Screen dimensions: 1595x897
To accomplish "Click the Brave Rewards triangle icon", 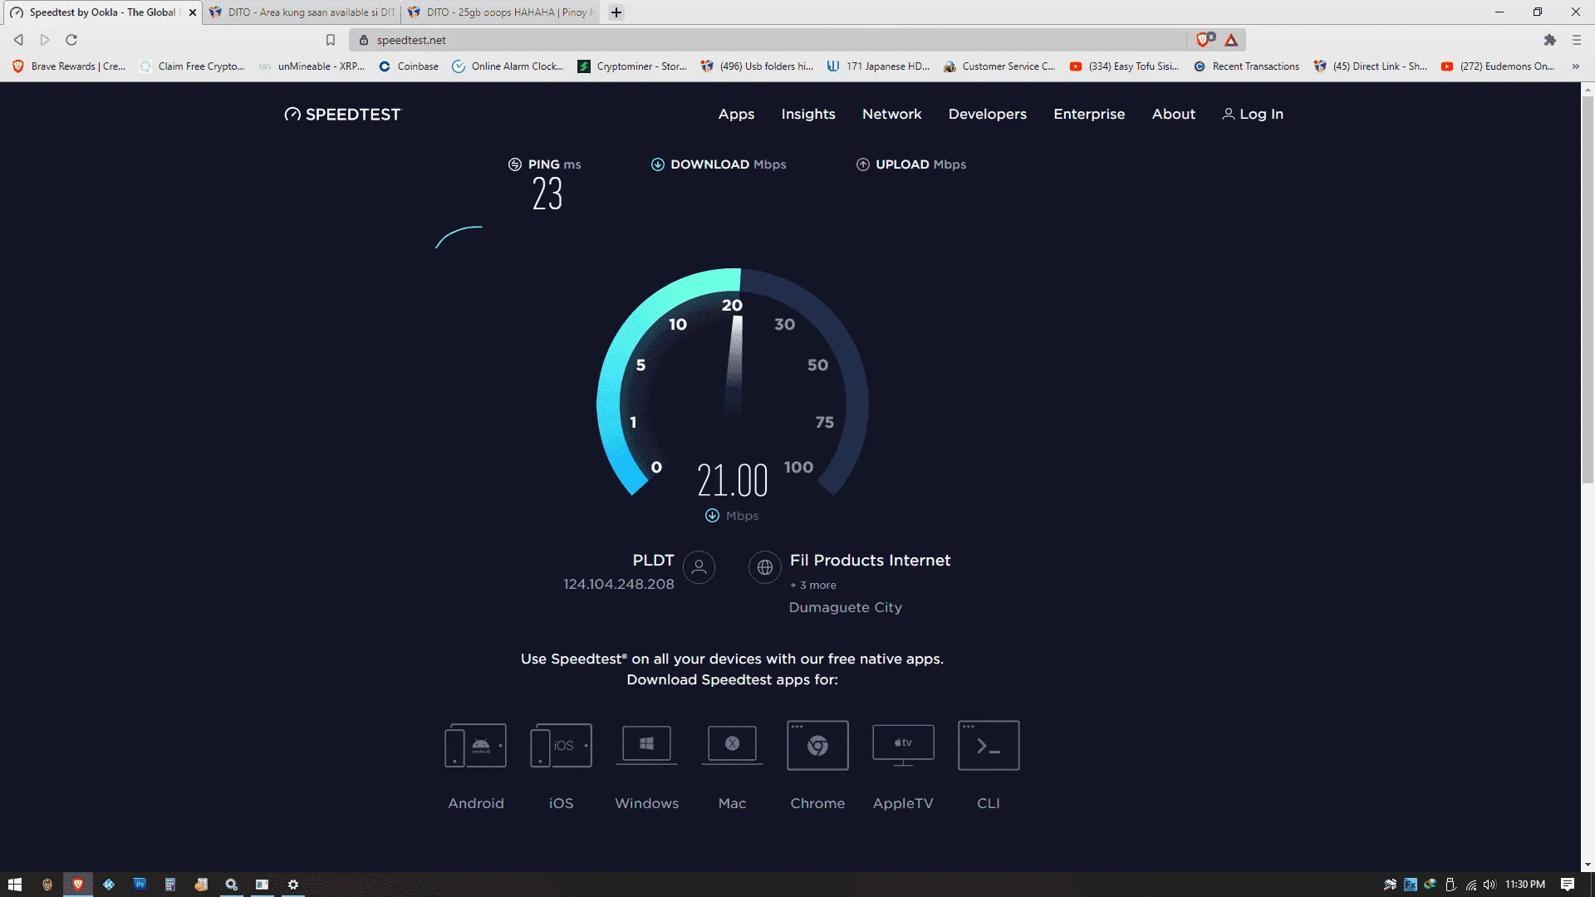I will (1231, 40).
